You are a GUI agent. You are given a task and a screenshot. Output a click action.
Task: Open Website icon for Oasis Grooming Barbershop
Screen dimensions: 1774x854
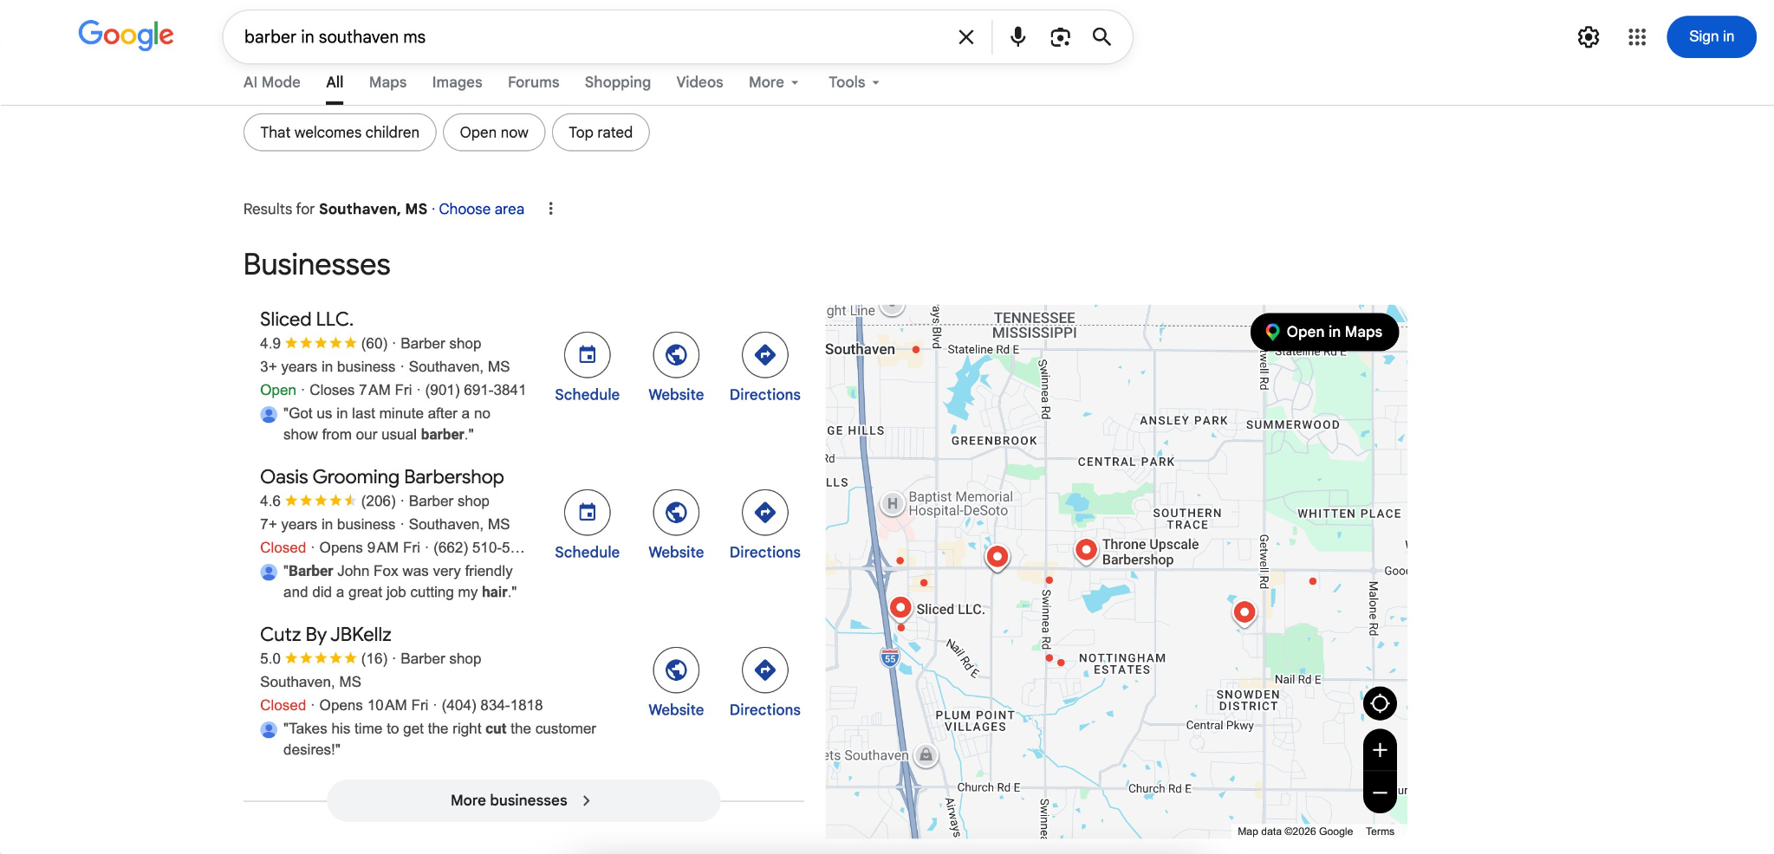(676, 513)
